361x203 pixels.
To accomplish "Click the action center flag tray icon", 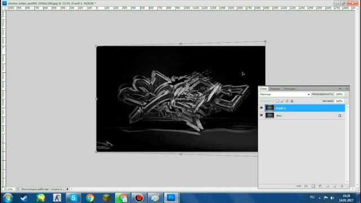I will pos(326,198).
